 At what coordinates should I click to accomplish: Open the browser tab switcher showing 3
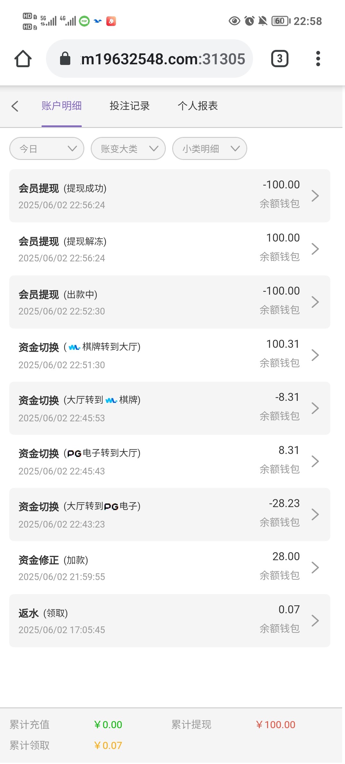pos(280,59)
